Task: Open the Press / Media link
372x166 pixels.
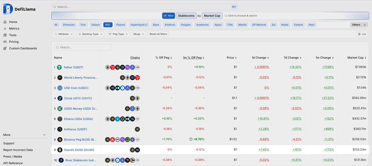Action: tap(13, 156)
